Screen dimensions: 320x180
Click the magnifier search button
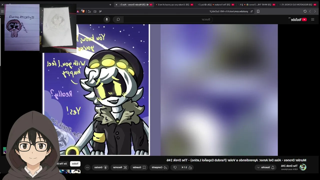pos(118,19)
